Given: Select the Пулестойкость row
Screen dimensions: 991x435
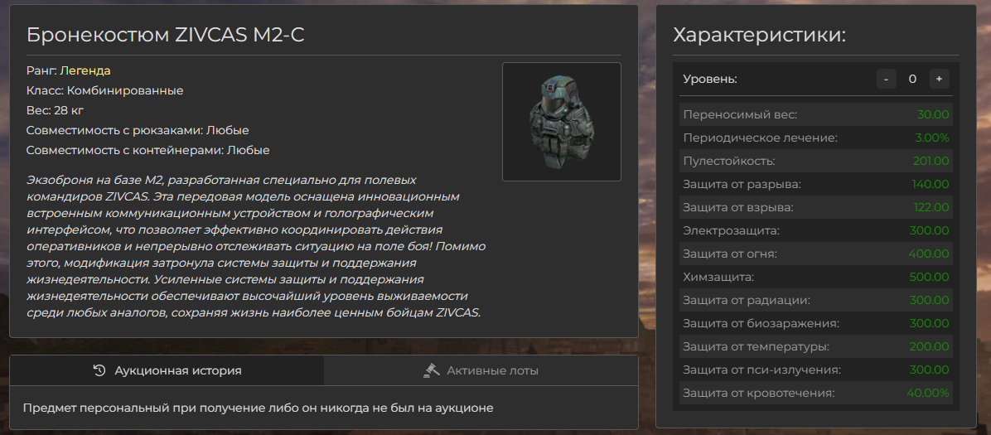Looking at the screenshot, I should pyautogui.click(x=816, y=161).
